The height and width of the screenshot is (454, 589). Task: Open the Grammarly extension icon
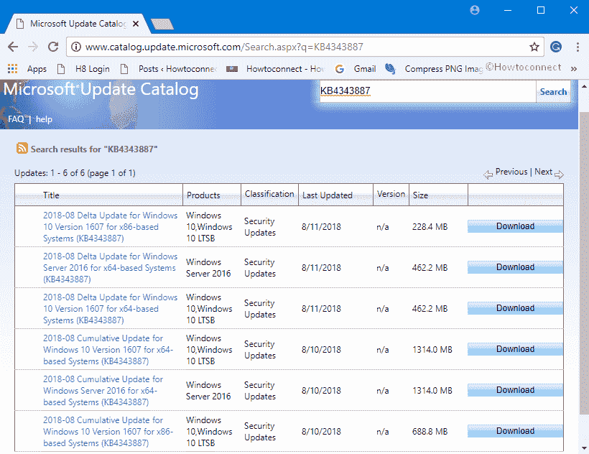[556, 47]
